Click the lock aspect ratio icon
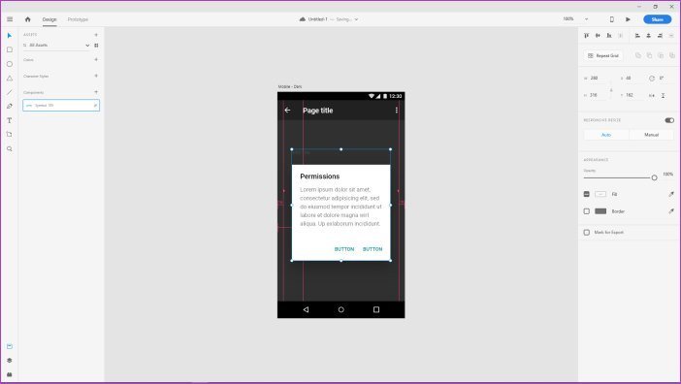The image size is (681, 384). tap(611, 90)
